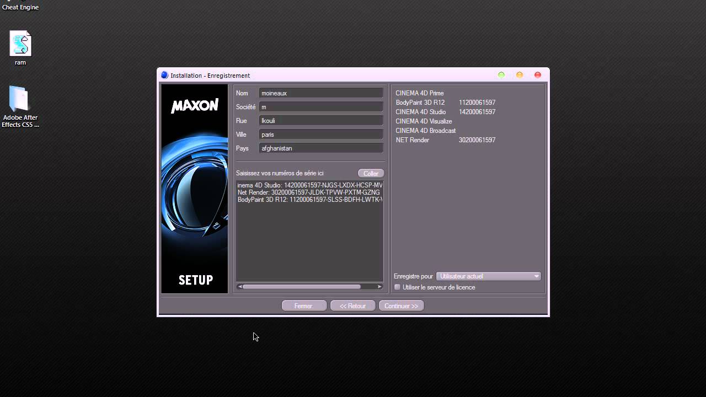Image resolution: width=706 pixels, height=397 pixels.
Task: Click the Cinema 4D Studio serial line
Action: [310, 185]
